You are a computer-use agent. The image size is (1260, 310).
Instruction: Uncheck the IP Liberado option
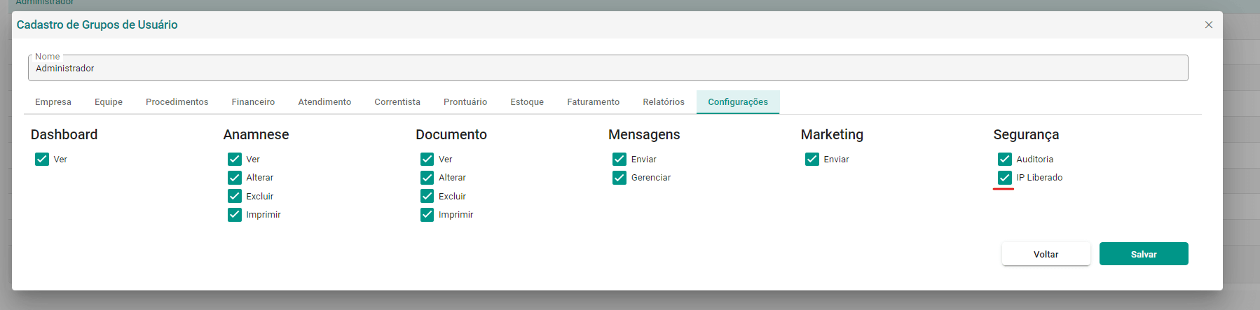[x=1005, y=178]
